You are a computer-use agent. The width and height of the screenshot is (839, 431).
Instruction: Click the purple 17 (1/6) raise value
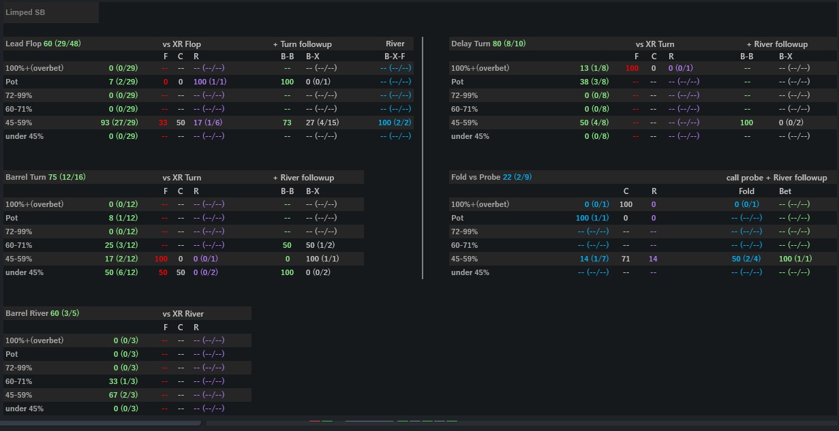[x=209, y=123]
